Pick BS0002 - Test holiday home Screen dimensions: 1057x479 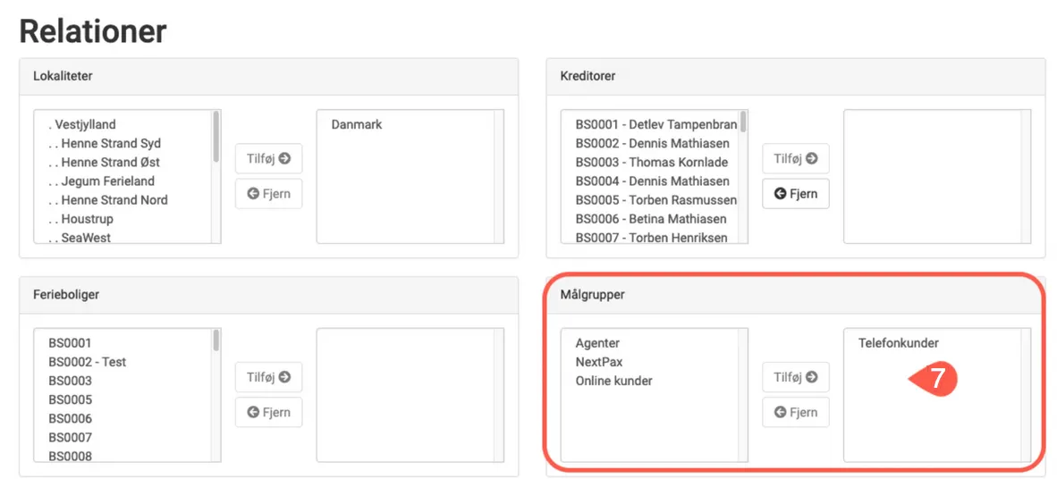[87, 362]
